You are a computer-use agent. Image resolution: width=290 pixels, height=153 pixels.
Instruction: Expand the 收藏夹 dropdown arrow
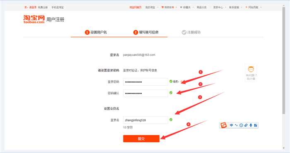click(x=193, y=7)
